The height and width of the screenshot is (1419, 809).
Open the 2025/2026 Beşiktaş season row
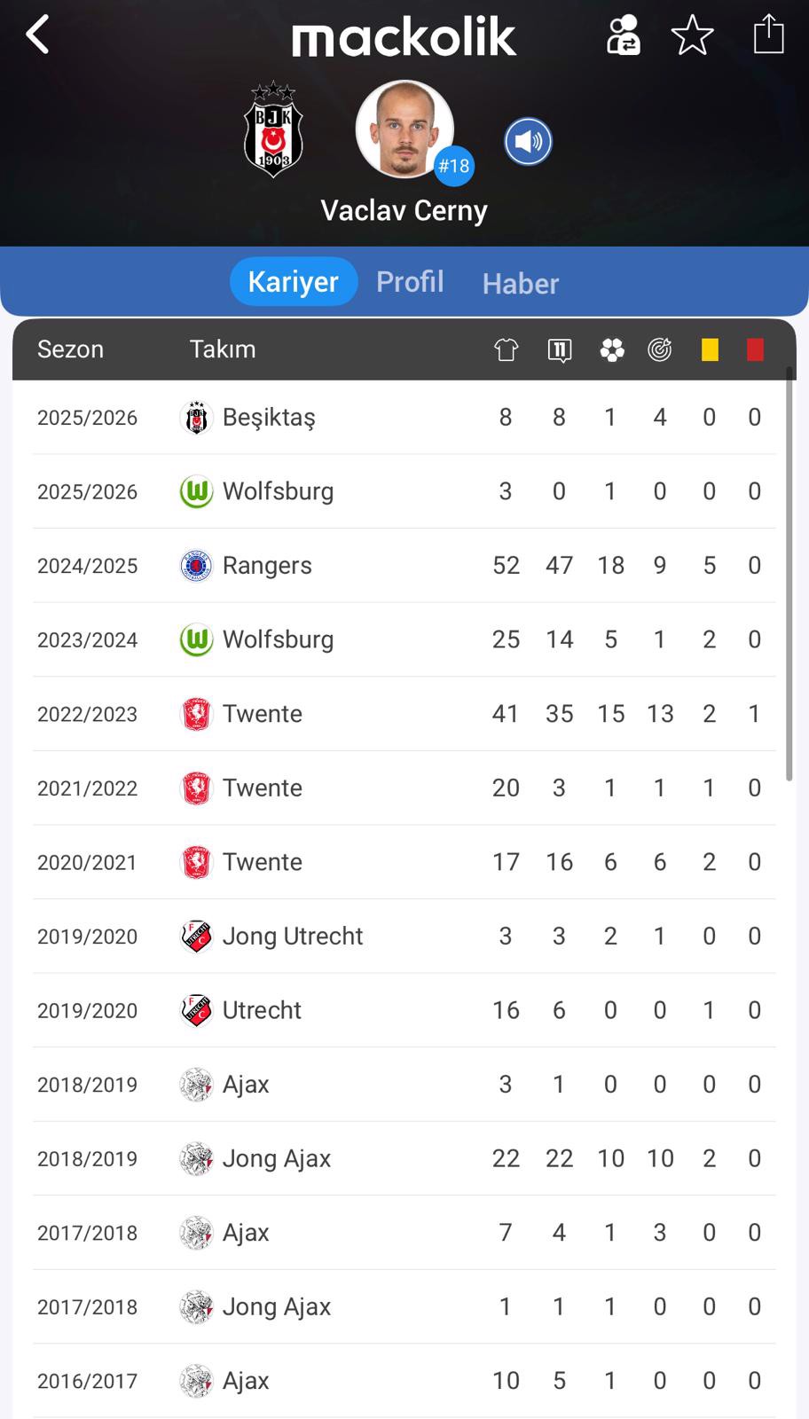click(x=404, y=418)
